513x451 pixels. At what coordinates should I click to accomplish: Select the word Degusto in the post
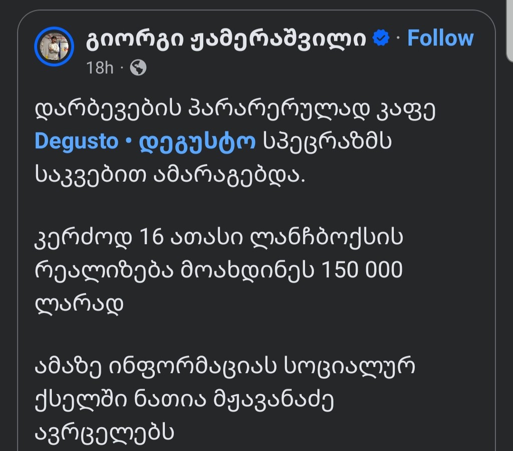(77, 141)
